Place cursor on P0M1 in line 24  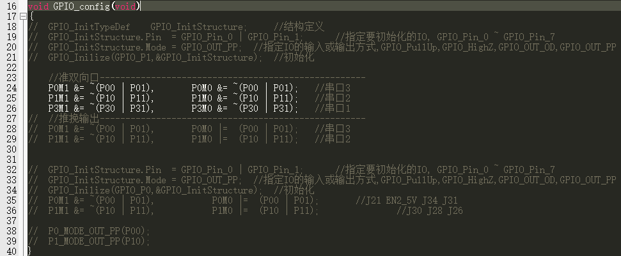pos(59,88)
